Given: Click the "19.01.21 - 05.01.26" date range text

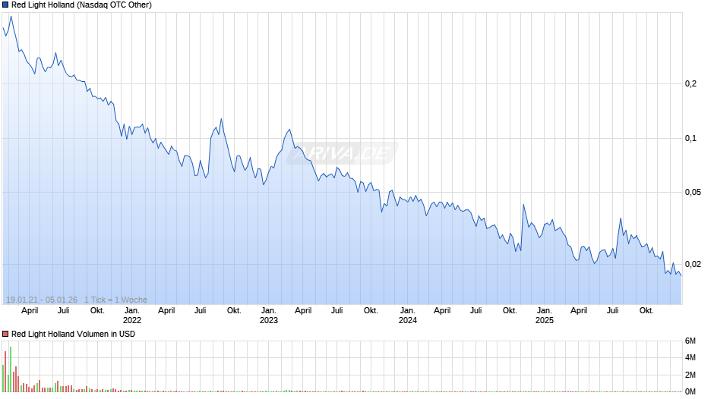Looking at the screenshot, I should [42, 300].
